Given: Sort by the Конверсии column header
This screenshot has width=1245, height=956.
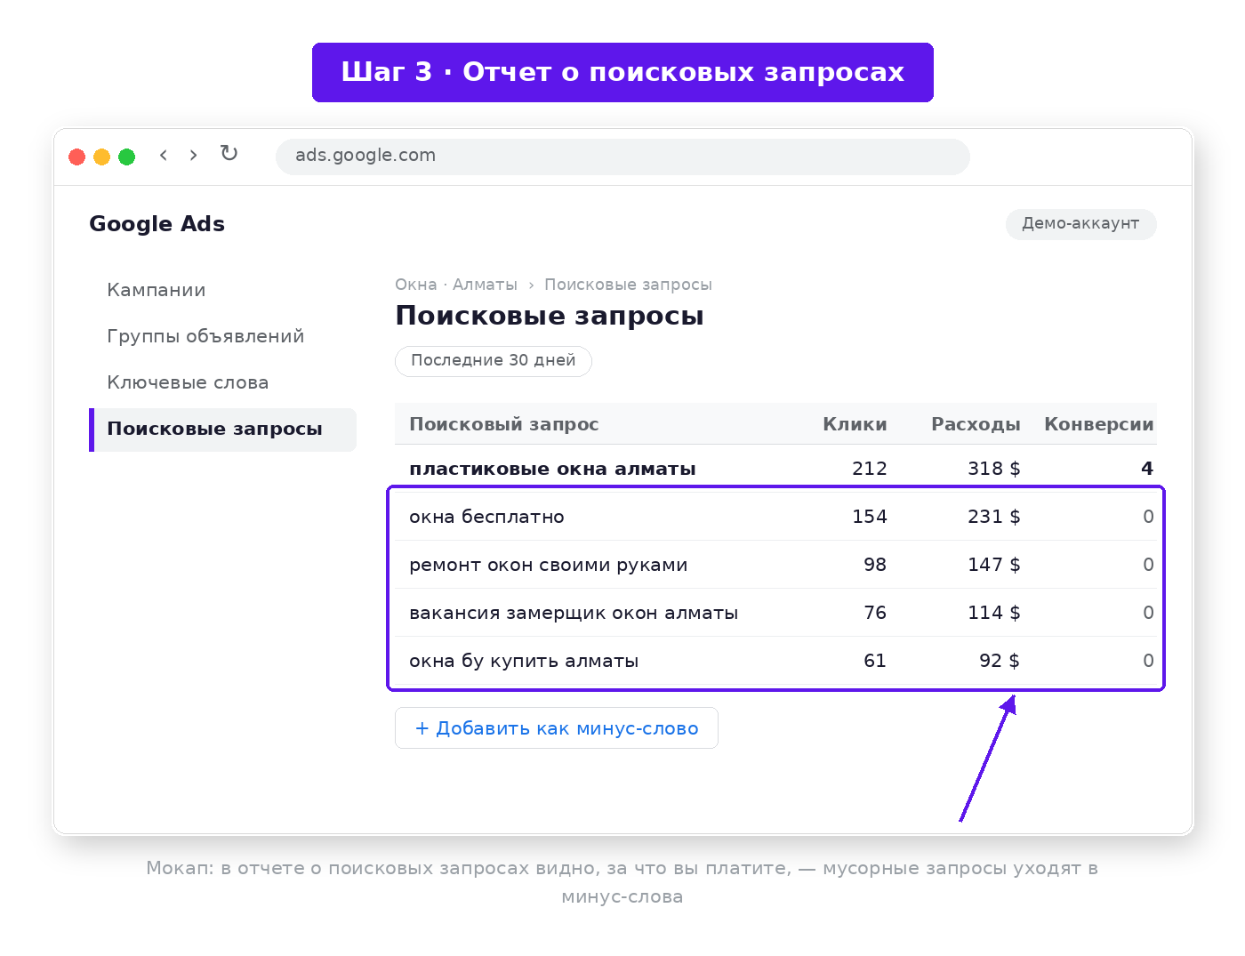Looking at the screenshot, I should (1099, 424).
